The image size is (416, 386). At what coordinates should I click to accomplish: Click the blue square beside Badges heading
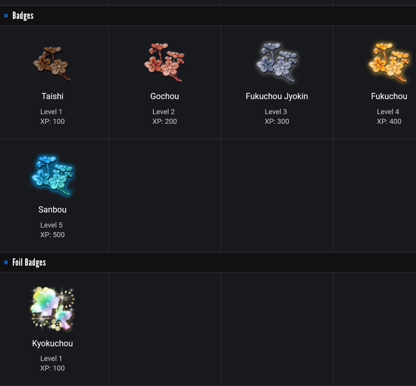click(6, 16)
